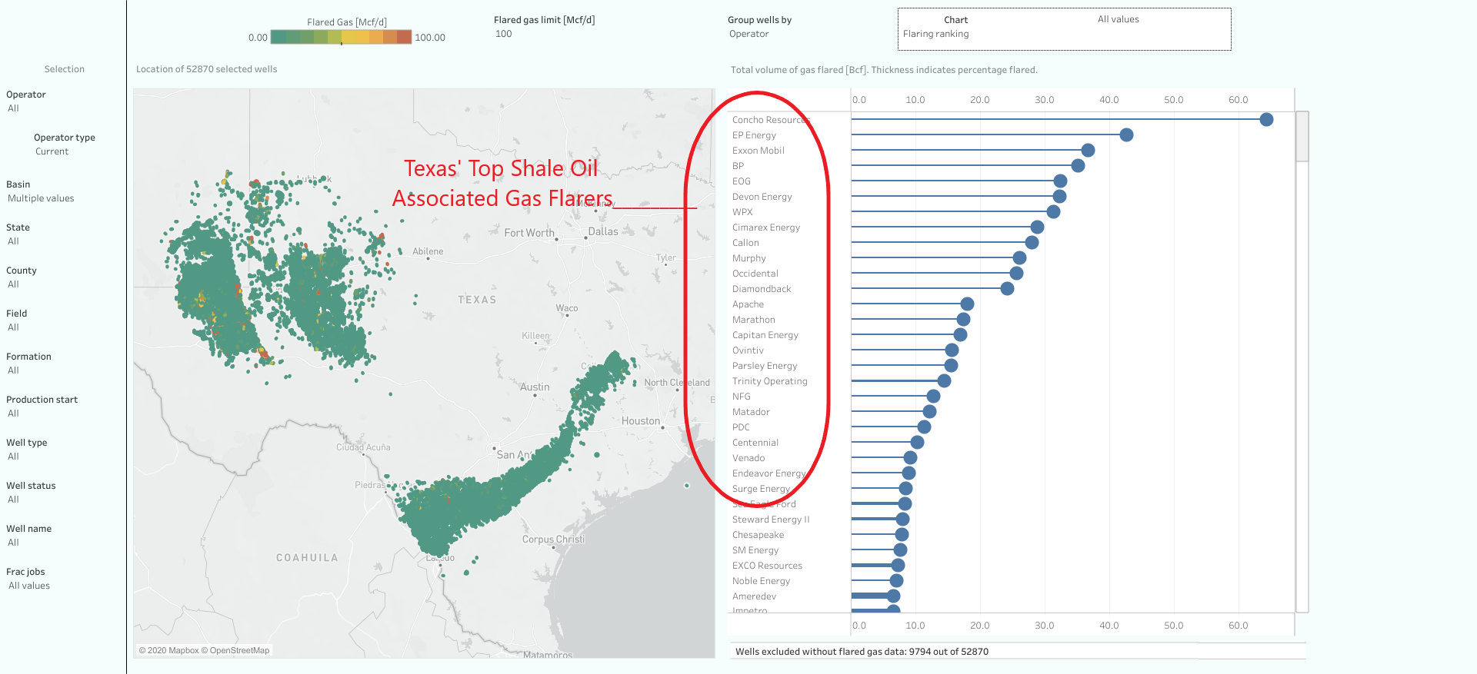Select the BP lollipop marker
This screenshot has width=1477, height=674.
coord(1078,165)
